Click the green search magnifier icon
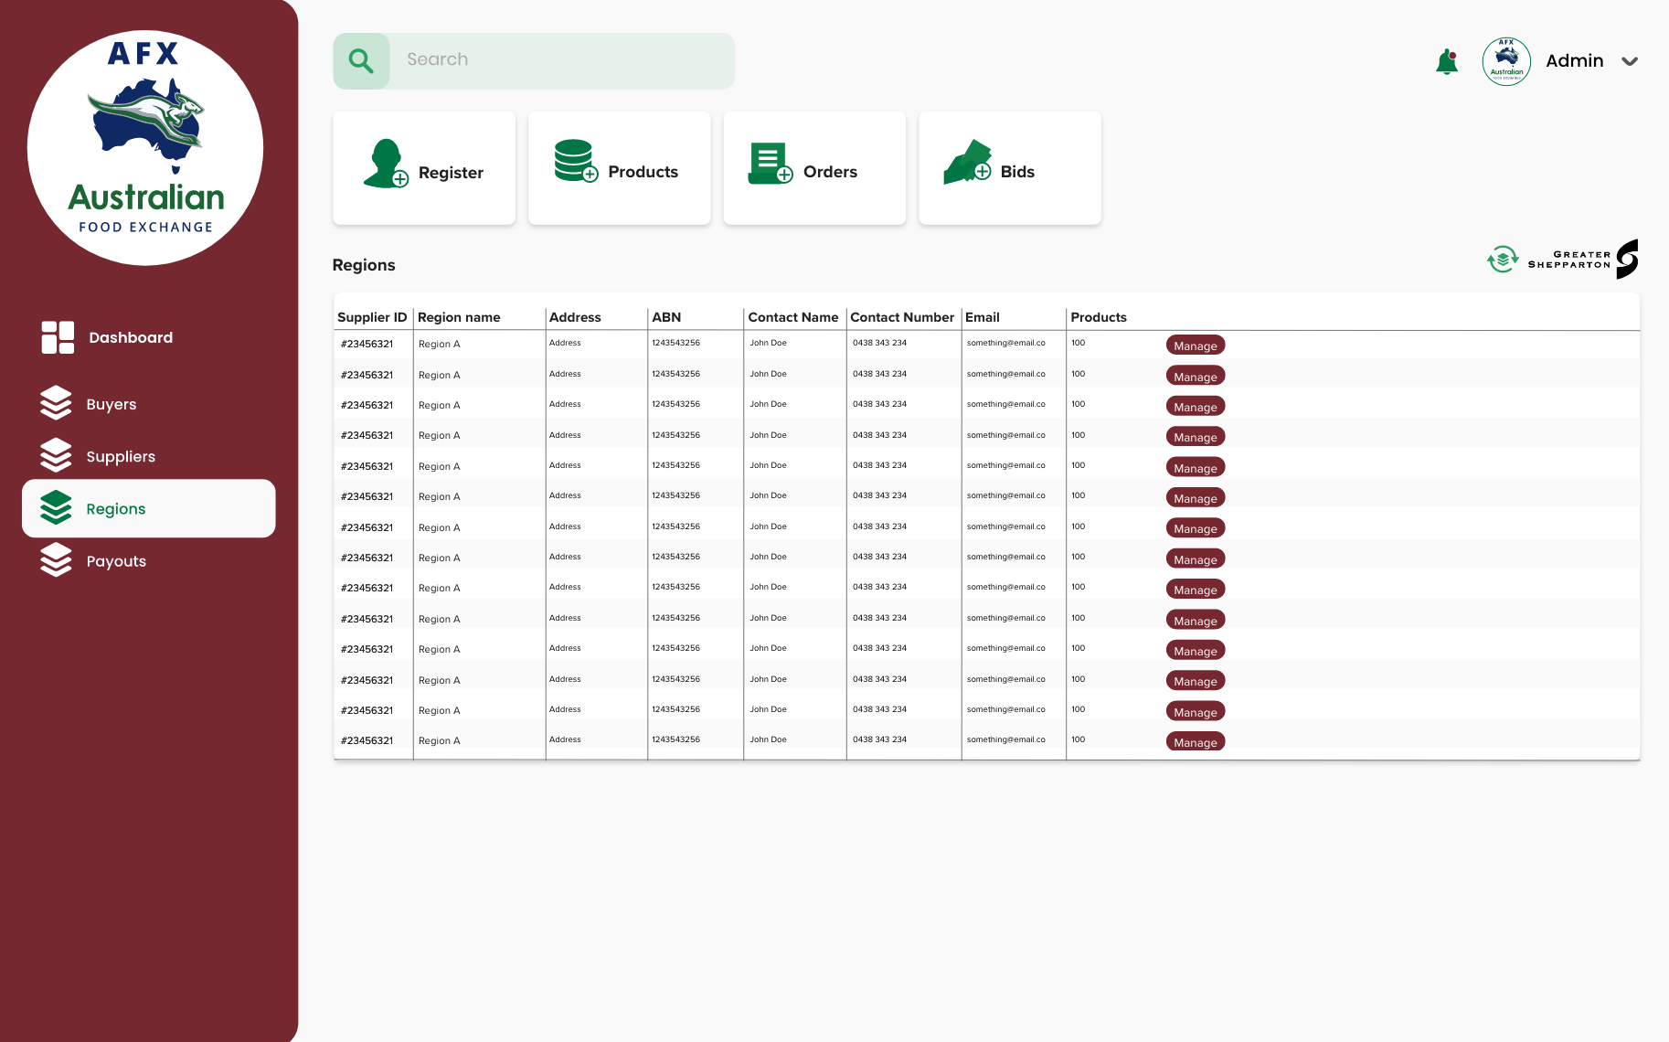1669x1042 pixels. (361, 61)
